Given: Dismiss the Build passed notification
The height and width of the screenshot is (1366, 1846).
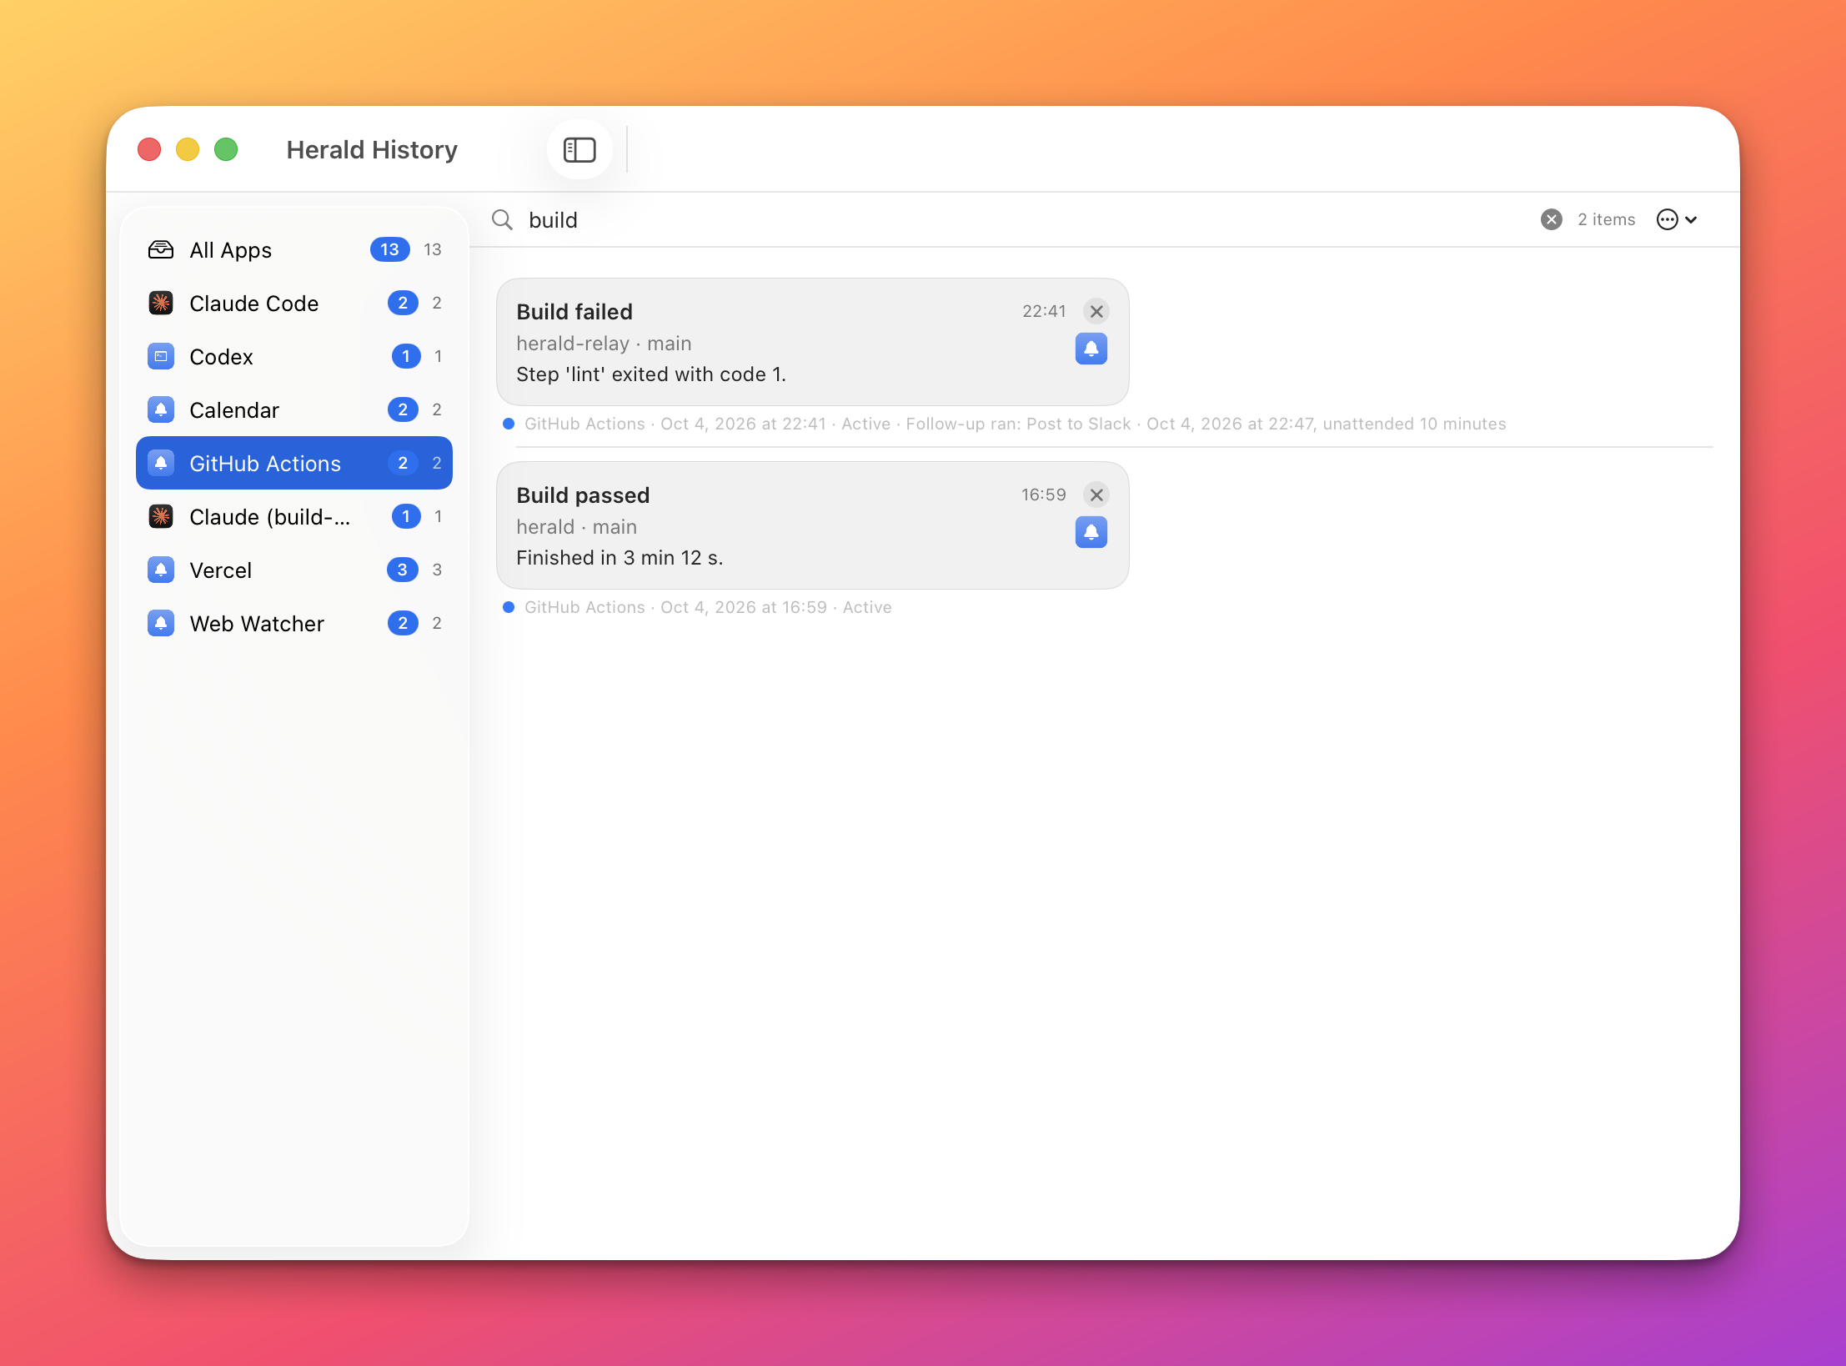Looking at the screenshot, I should click(x=1096, y=495).
